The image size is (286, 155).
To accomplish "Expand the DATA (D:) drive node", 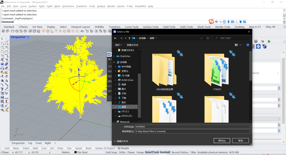I will pos(115,116).
